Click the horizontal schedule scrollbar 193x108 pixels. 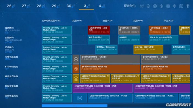click(x=74, y=106)
